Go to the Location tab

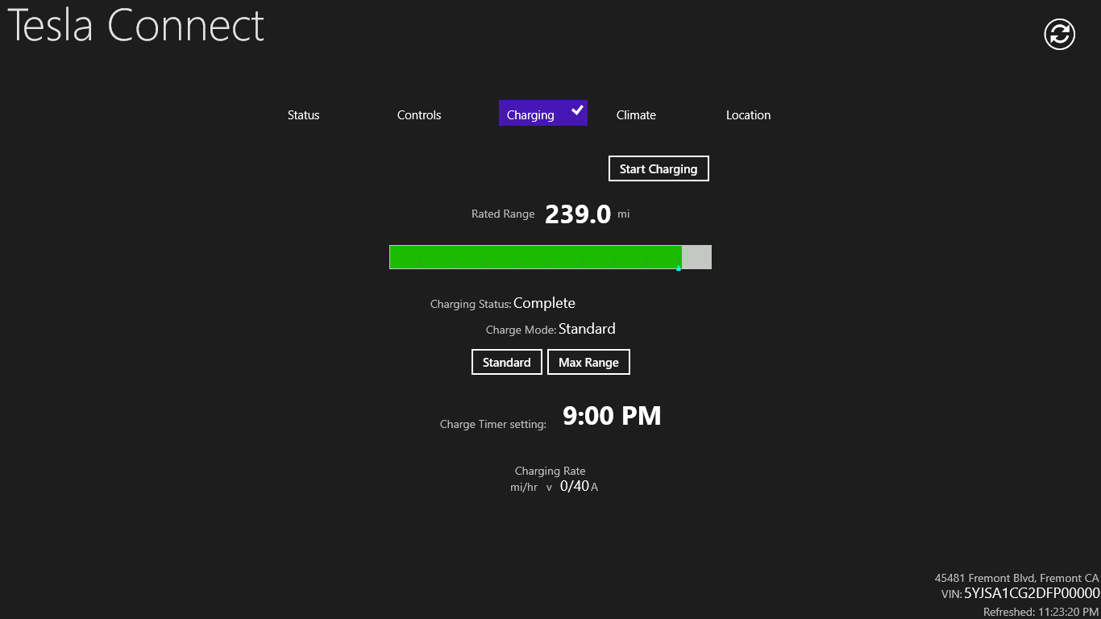748,115
